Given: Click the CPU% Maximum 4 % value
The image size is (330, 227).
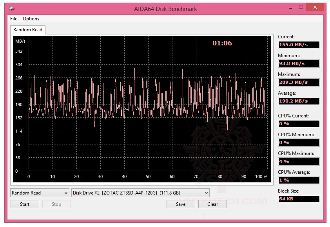Looking at the screenshot, I should pos(299,161).
